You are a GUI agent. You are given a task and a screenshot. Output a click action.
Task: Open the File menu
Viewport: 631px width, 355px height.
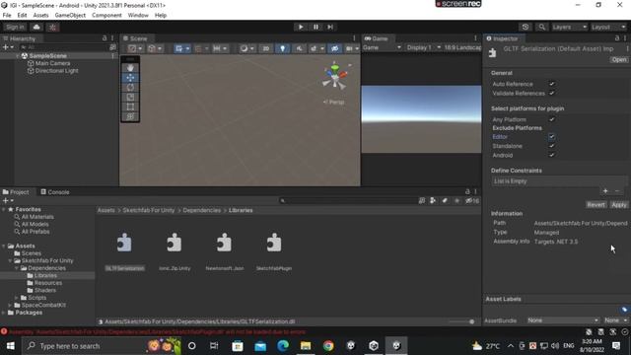[x=7, y=16]
